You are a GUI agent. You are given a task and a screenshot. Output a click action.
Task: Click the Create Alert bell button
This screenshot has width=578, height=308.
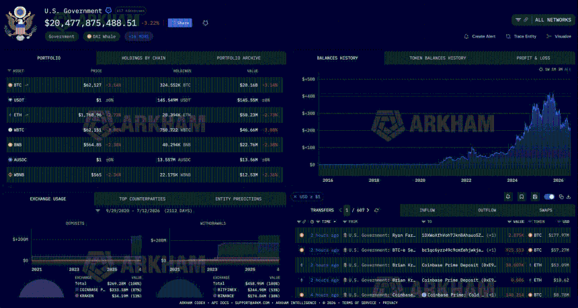point(480,36)
